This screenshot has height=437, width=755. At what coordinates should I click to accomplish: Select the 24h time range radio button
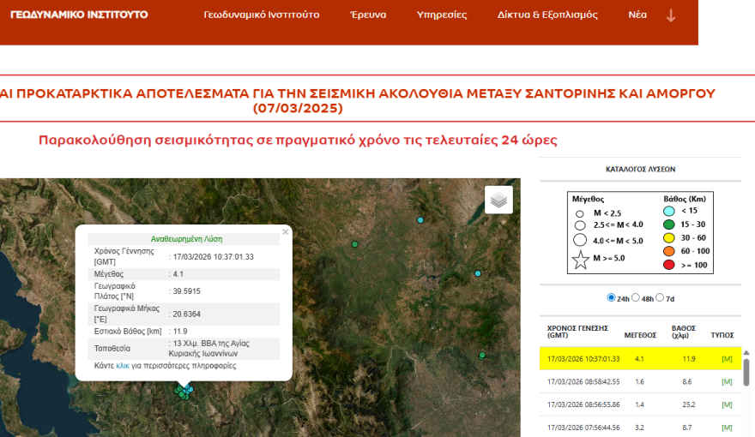click(x=611, y=297)
